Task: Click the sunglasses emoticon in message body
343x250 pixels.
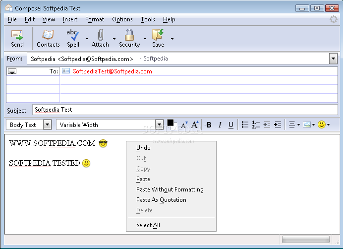Action: pyautogui.click(x=103, y=143)
